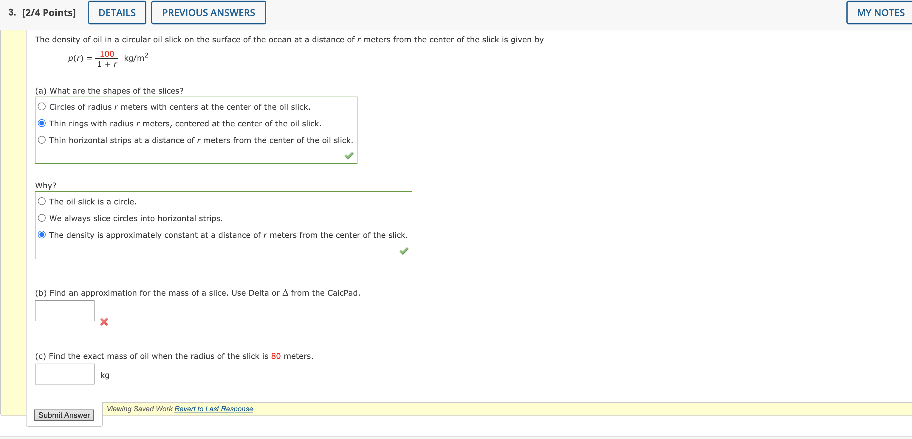This screenshot has height=439, width=912.
Task: Click the 'Viewing Saved Work' status text
Action: (x=140, y=409)
